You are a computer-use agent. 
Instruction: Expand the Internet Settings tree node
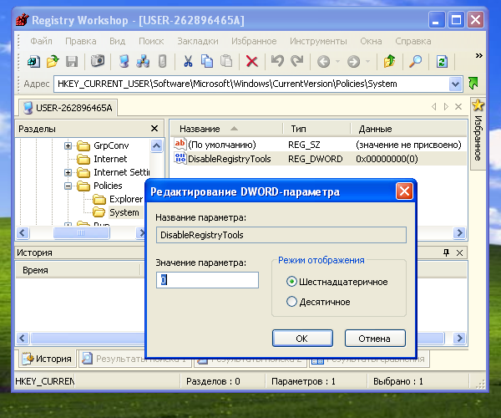[x=68, y=173]
